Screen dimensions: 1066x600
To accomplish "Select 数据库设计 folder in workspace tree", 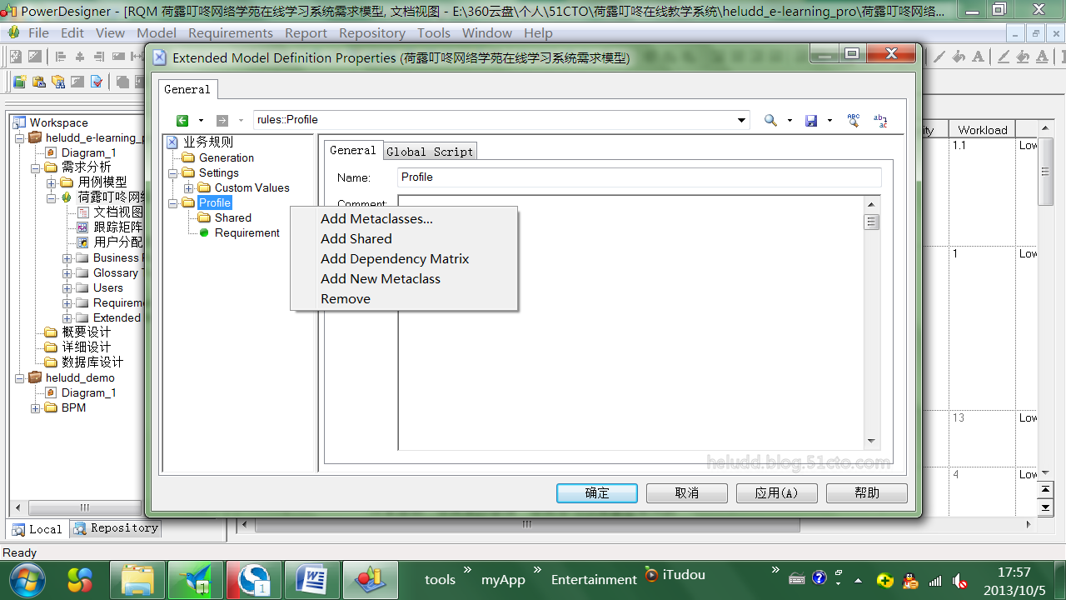I will pos(92,362).
